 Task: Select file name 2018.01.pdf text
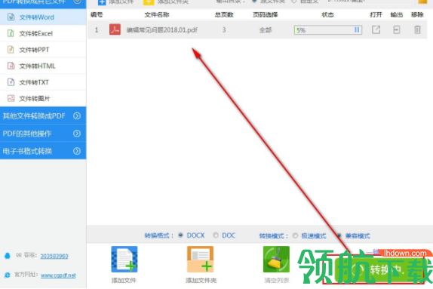pyautogui.click(x=162, y=30)
